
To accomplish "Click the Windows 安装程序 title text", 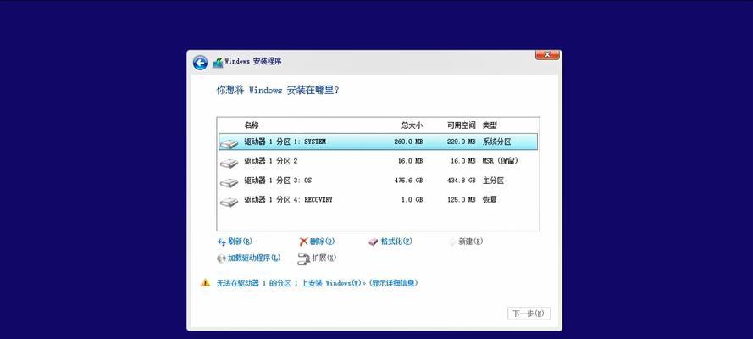I will (253, 62).
